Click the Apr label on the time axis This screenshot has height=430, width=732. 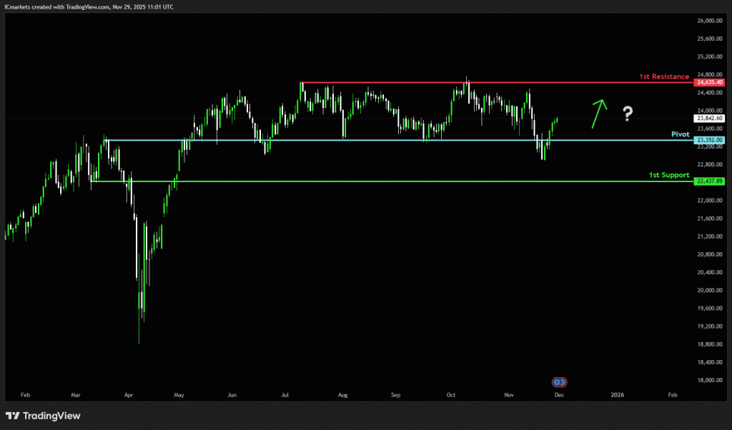pos(129,394)
